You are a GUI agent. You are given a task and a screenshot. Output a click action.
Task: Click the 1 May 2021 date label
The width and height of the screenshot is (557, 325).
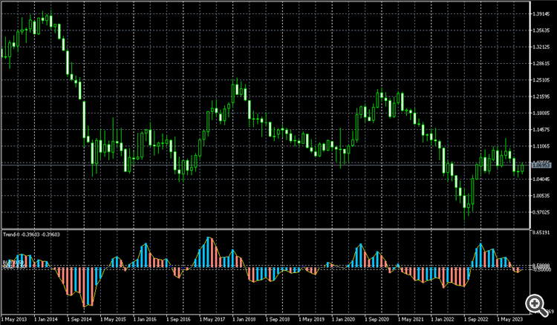[x=411, y=319]
